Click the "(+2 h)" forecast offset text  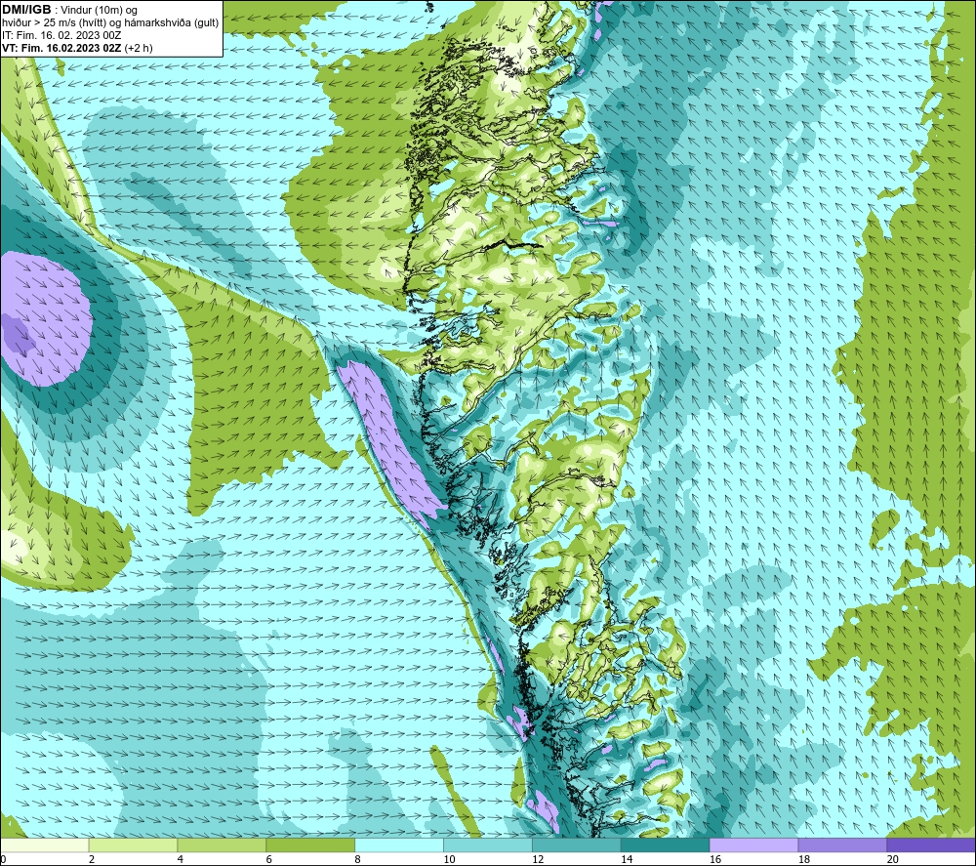(x=139, y=48)
